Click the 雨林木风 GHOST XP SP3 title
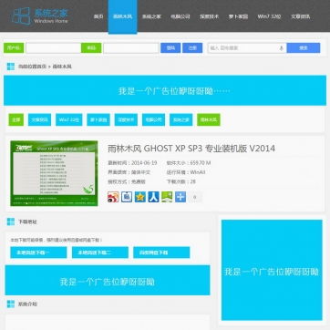This screenshot has height=330, width=330. coord(191,149)
